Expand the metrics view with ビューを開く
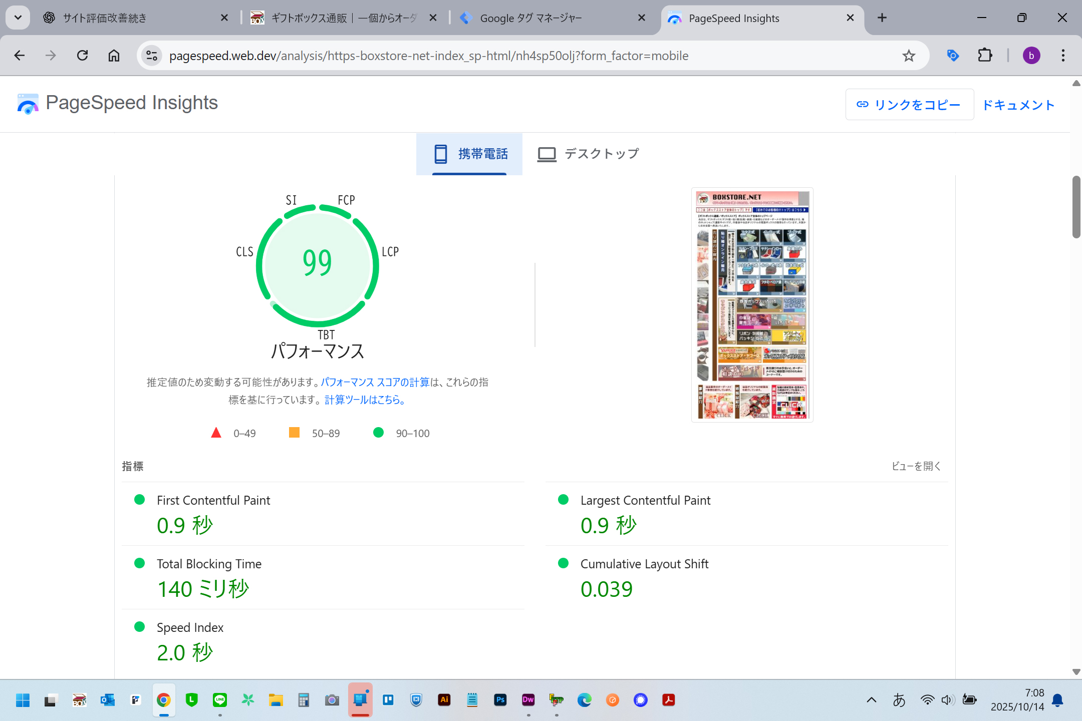 click(x=916, y=466)
